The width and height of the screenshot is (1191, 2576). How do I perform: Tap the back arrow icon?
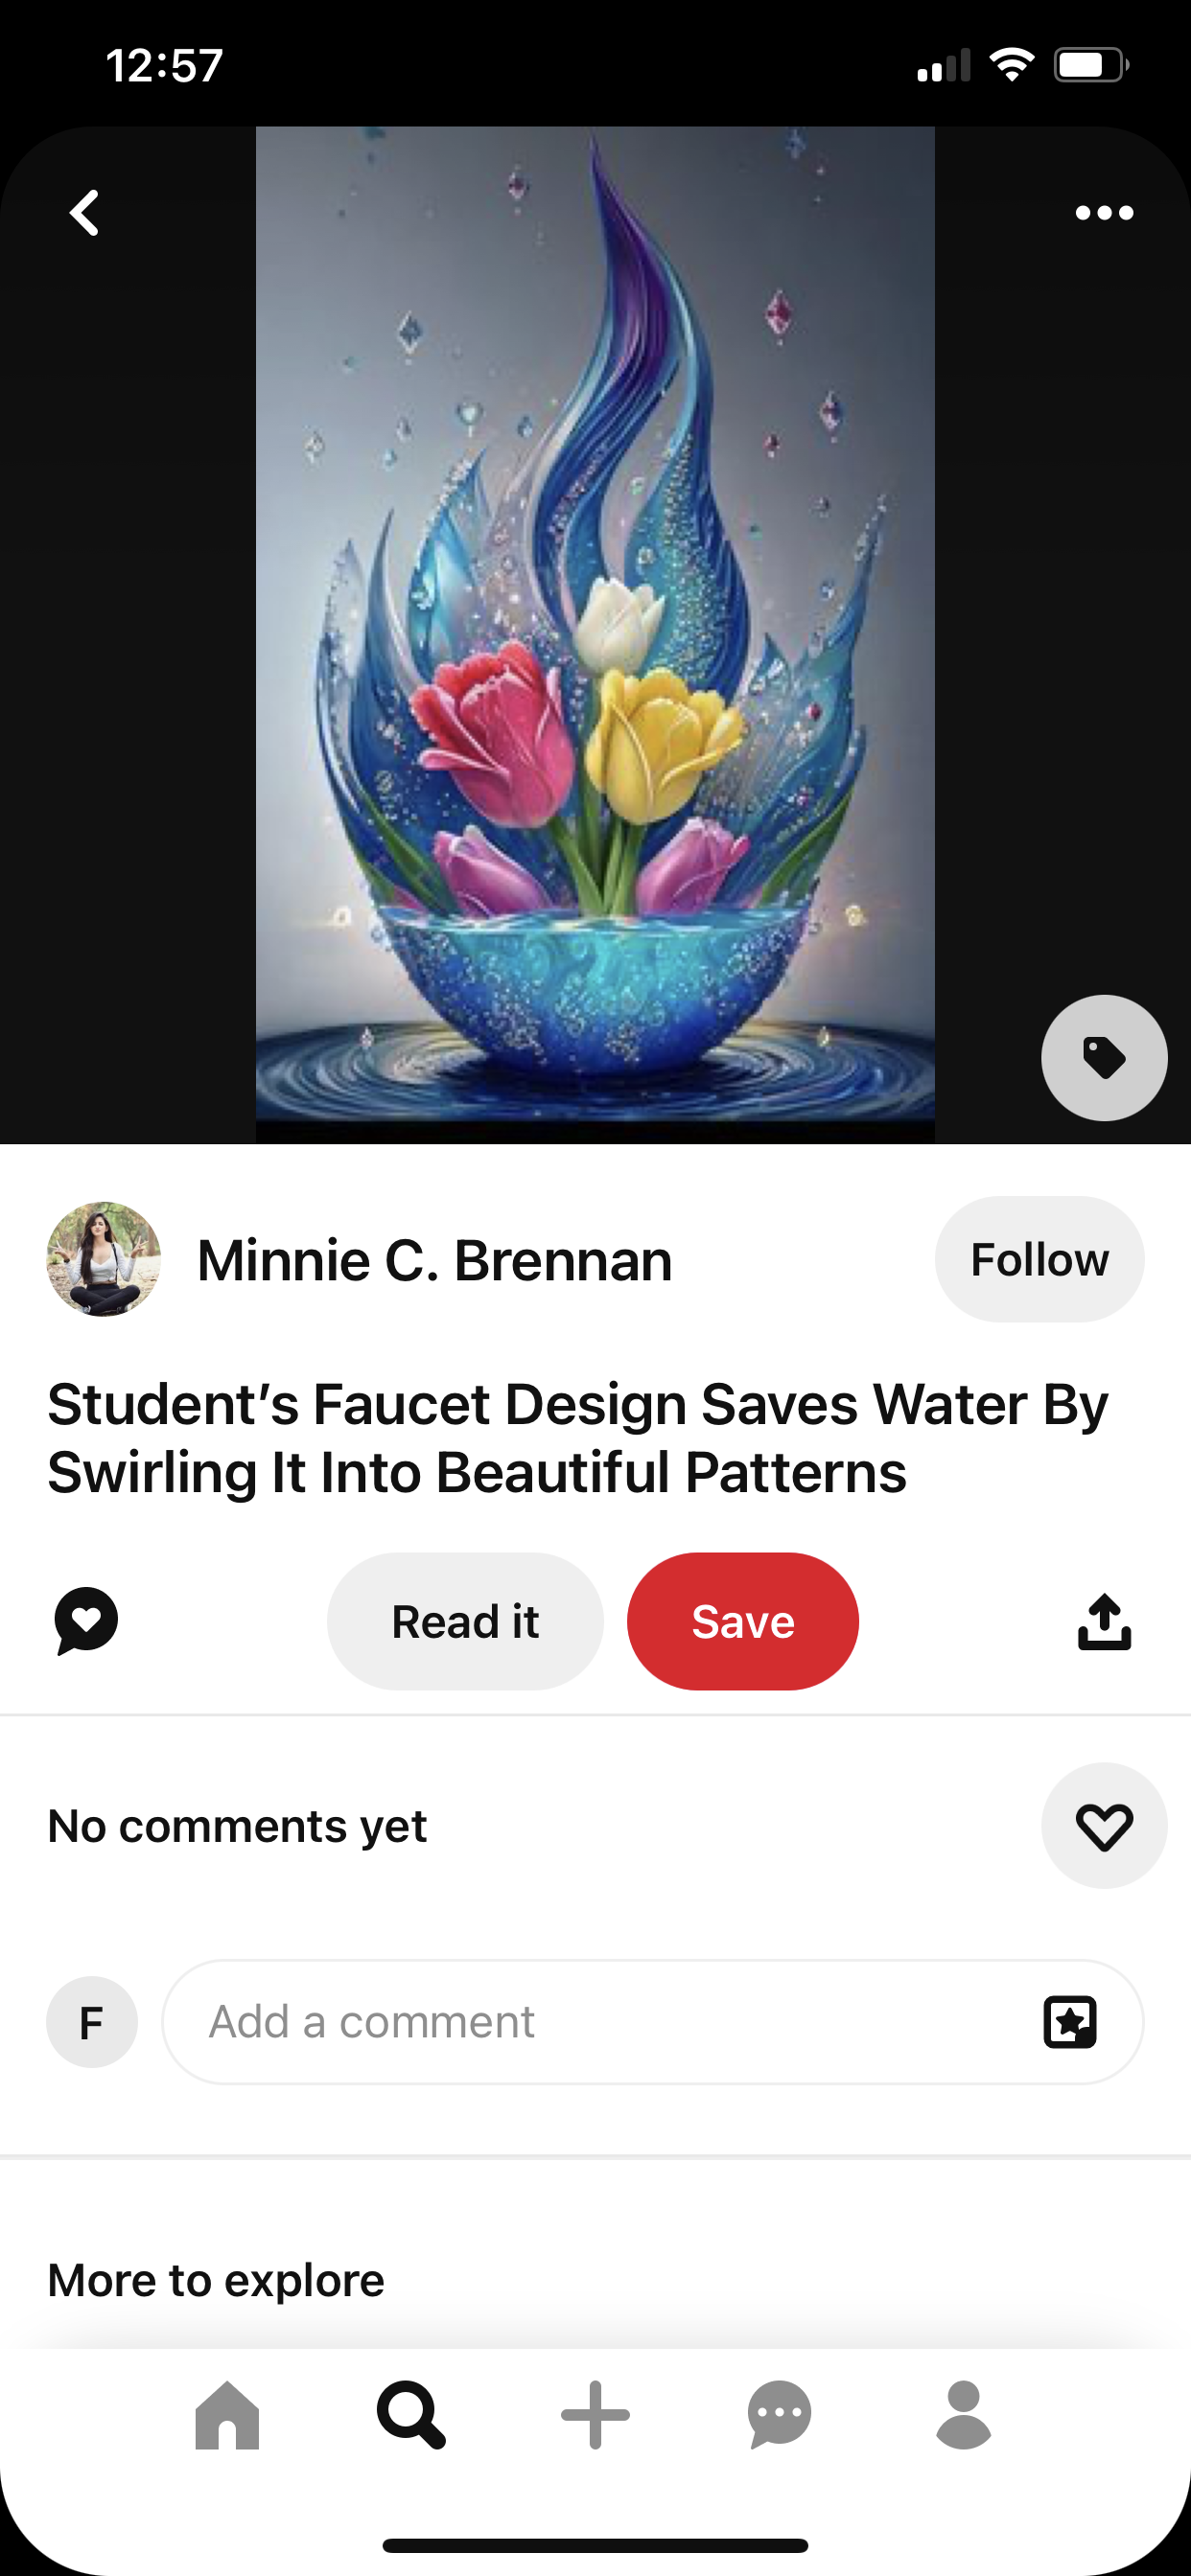click(85, 213)
